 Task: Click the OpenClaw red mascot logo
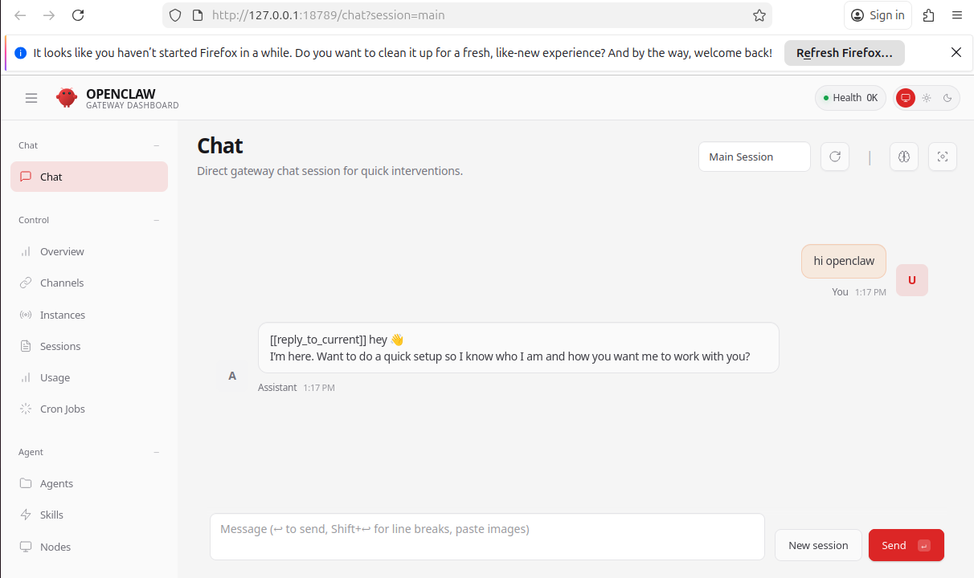coord(66,98)
